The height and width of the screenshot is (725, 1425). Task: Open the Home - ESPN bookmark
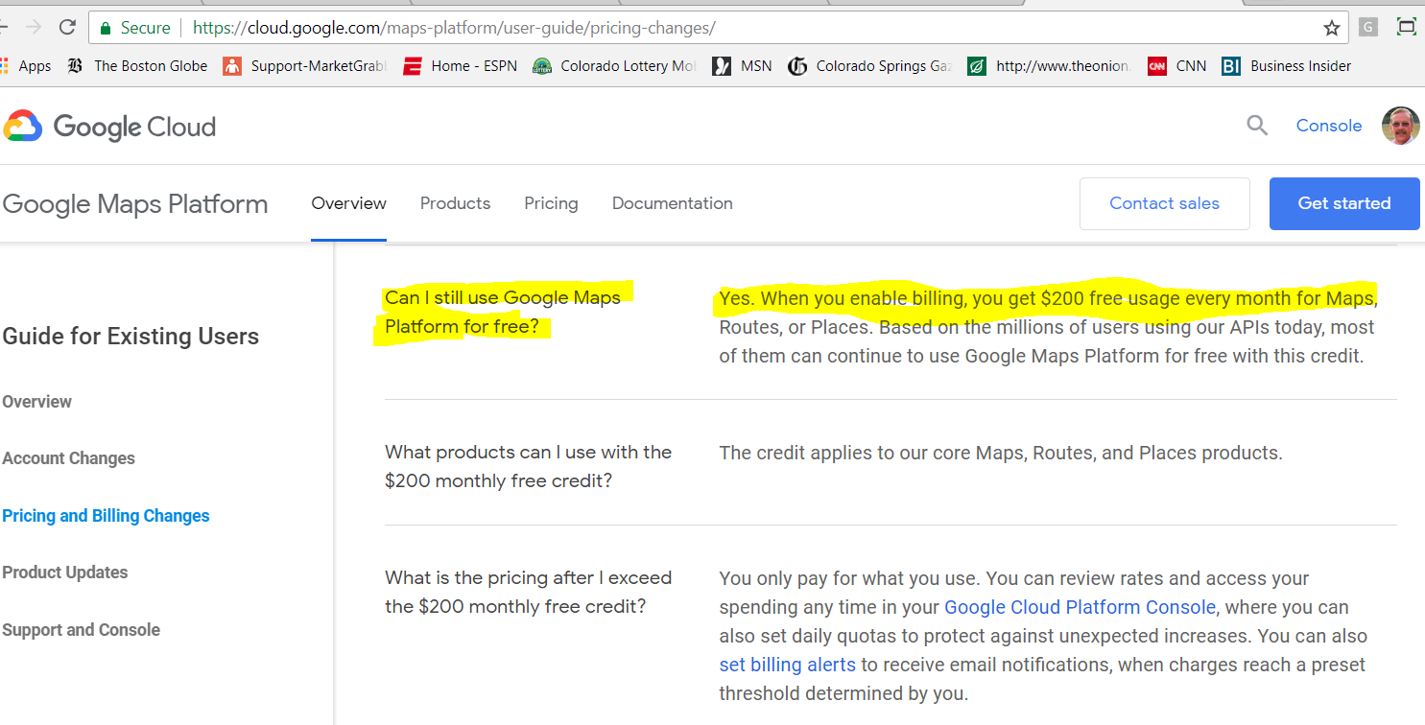[461, 66]
